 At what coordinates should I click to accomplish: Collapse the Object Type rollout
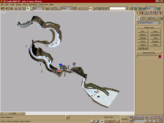tap(149, 27)
